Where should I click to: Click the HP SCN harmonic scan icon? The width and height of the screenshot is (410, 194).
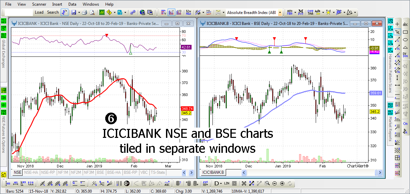[390, 50]
